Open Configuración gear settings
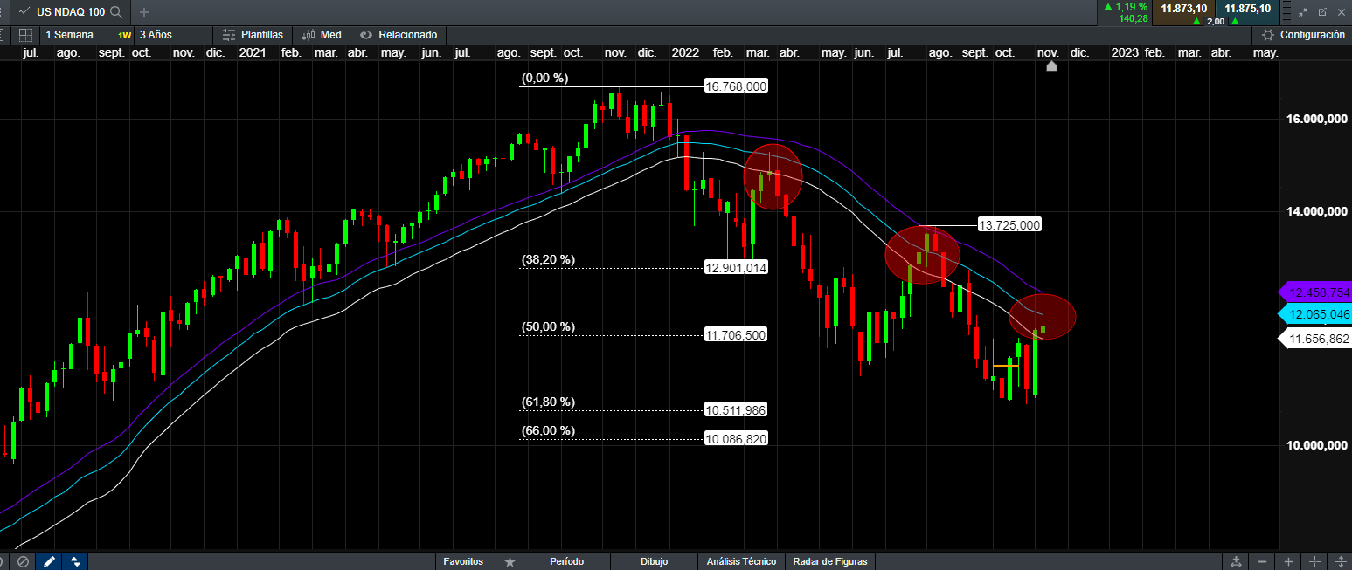1352x570 pixels. coord(1303,35)
